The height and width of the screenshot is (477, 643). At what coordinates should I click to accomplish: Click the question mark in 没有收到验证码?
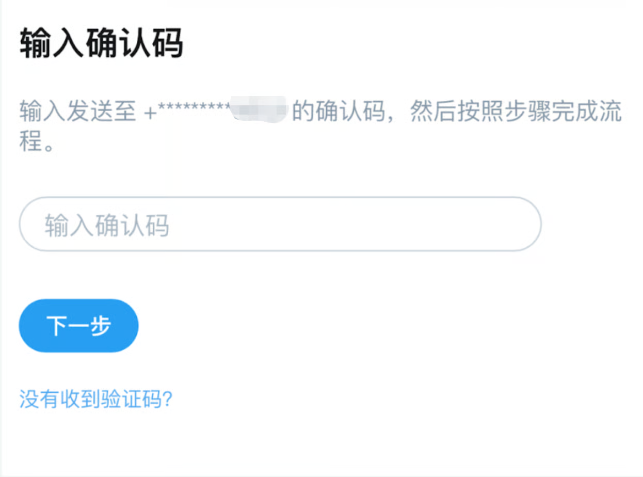pyautogui.click(x=167, y=399)
